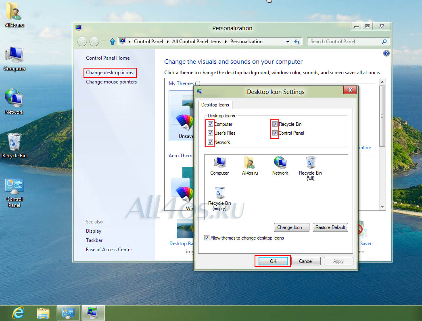Go to Control Panel Home
The width and height of the screenshot is (422, 321).
(108, 58)
